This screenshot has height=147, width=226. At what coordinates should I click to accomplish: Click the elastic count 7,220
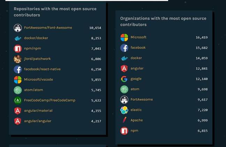tap(203, 110)
